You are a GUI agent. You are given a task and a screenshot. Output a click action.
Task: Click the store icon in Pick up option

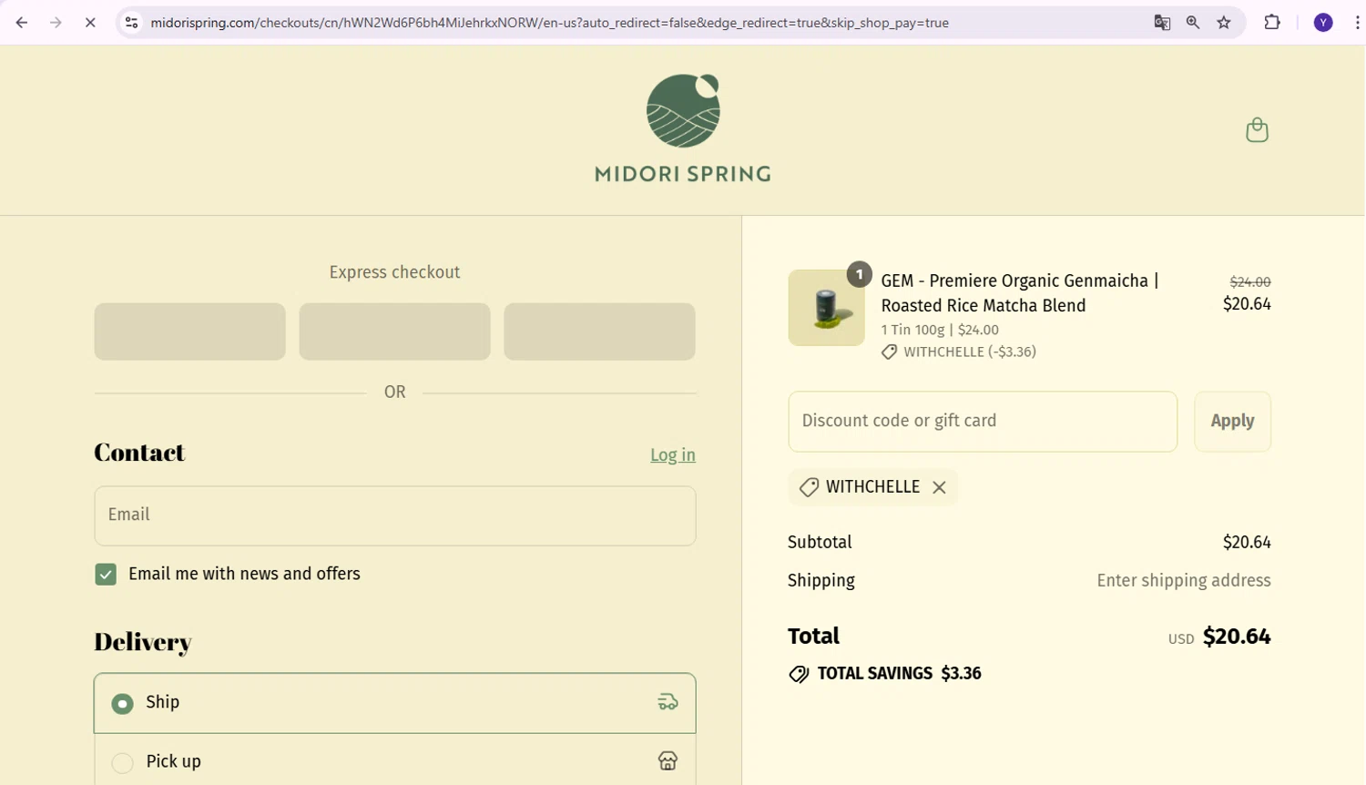pos(668,761)
